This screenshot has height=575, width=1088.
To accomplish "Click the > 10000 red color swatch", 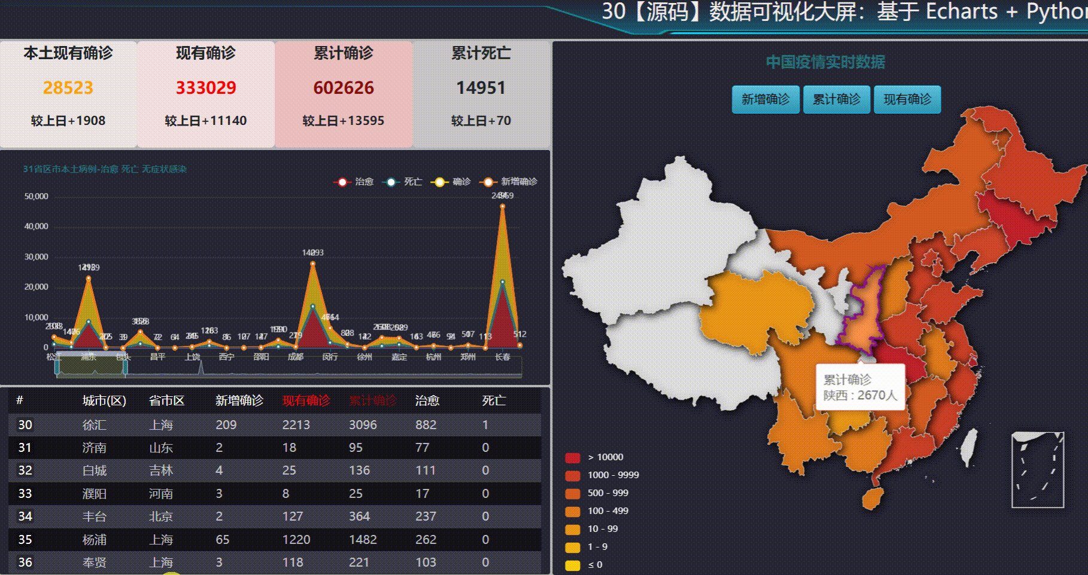I will click(x=572, y=457).
